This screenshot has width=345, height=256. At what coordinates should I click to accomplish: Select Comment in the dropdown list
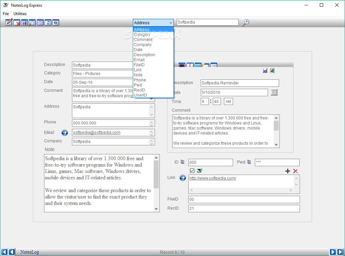click(x=153, y=40)
